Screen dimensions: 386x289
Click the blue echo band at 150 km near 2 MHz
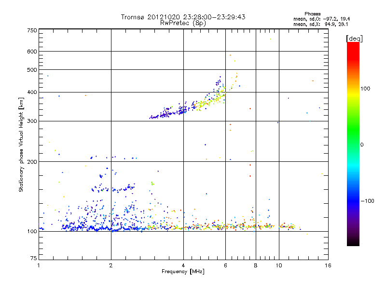[113, 189]
